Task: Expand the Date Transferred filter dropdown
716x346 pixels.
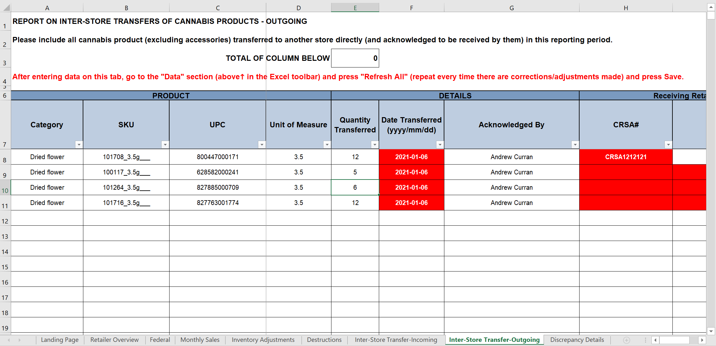Action: (x=440, y=145)
